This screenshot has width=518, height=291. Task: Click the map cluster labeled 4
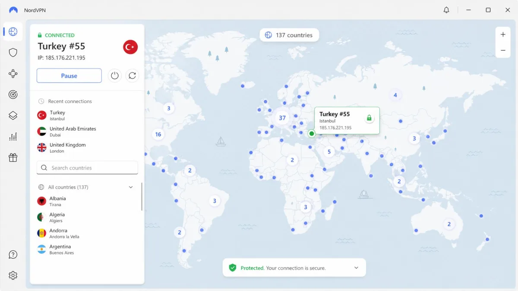click(x=395, y=95)
